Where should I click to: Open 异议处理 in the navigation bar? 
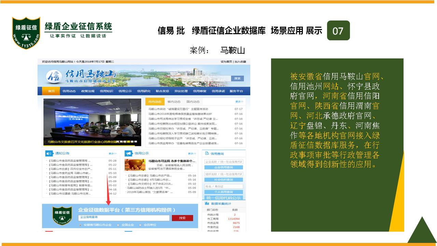pyautogui.click(x=181, y=91)
